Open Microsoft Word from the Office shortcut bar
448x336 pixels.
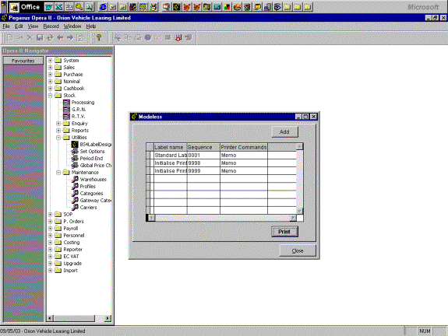coord(49,7)
